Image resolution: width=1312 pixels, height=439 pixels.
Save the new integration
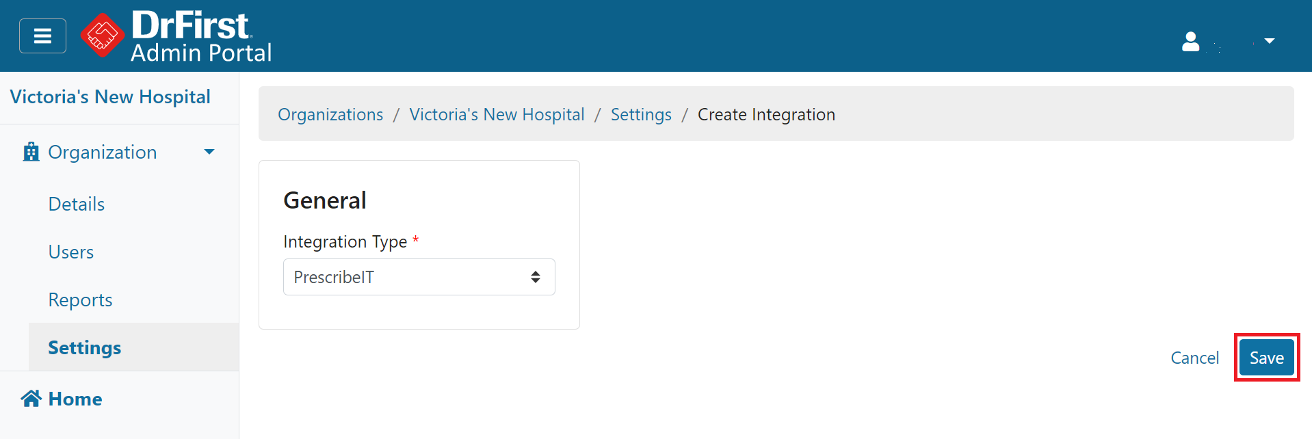tap(1266, 358)
